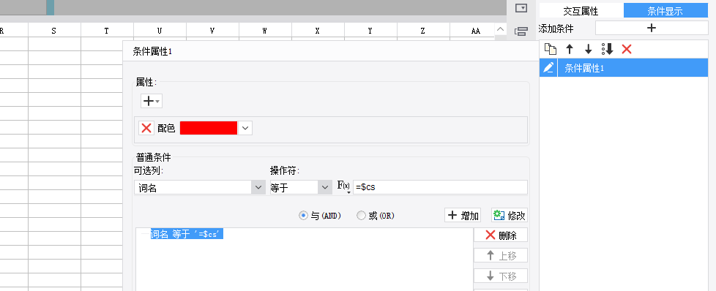Move condition up with the up arrow icon
This screenshot has height=291, width=716.
pyautogui.click(x=570, y=49)
